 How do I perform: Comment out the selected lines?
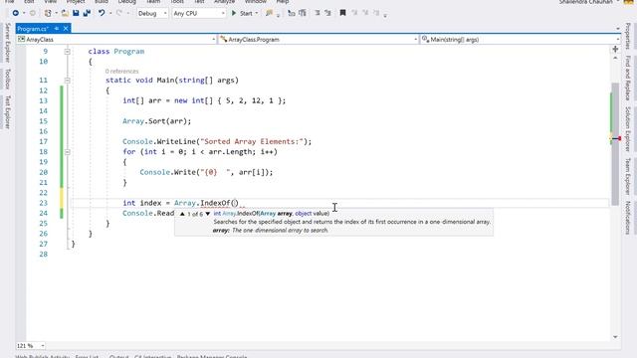318,13
